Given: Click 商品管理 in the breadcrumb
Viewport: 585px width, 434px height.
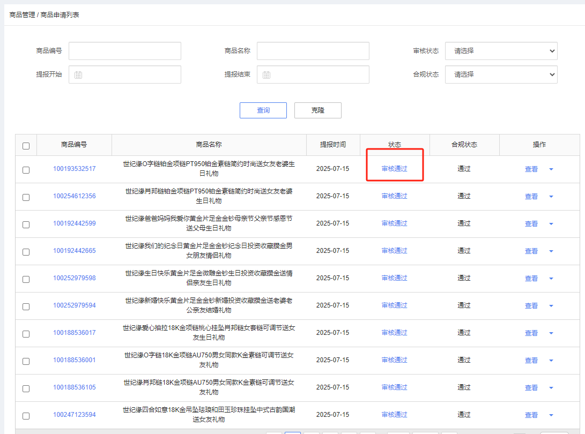Looking at the screenshot, I should (x=22, y=15).
